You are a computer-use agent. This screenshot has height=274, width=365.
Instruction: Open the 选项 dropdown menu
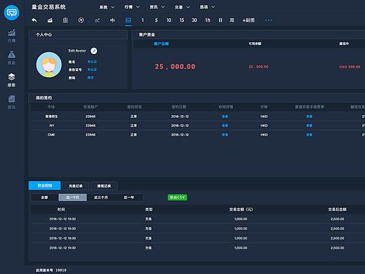tap(207, 7)
